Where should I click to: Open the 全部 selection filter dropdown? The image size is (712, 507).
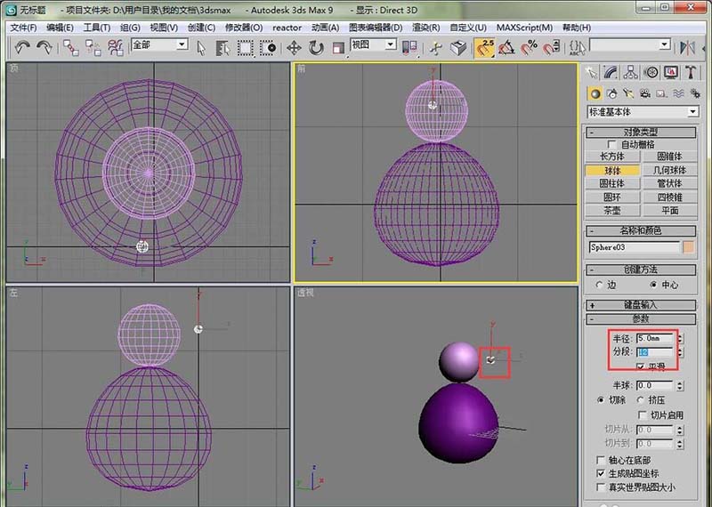coord(182,44)
